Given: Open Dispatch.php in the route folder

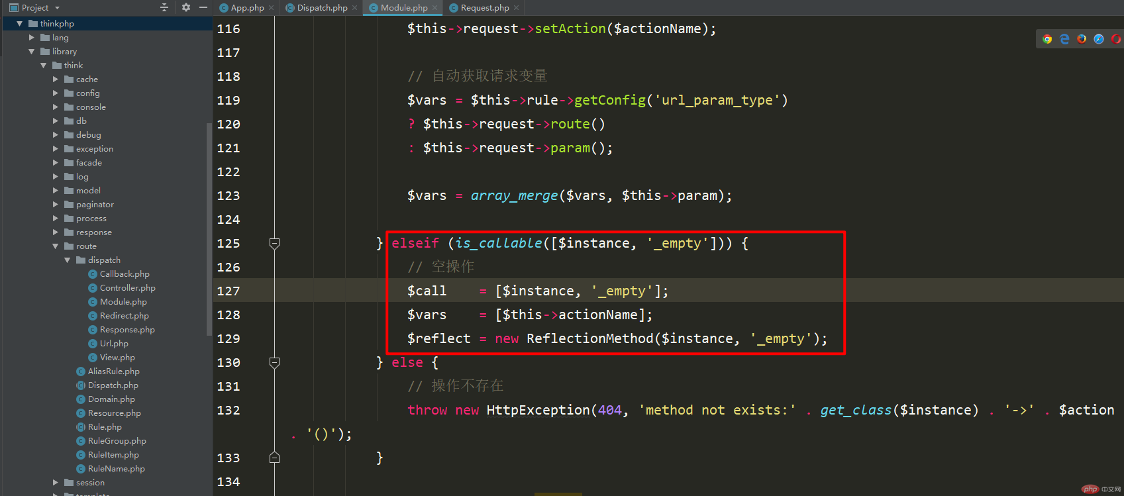Looking at the screenshot, I should (x=113, y=385).
